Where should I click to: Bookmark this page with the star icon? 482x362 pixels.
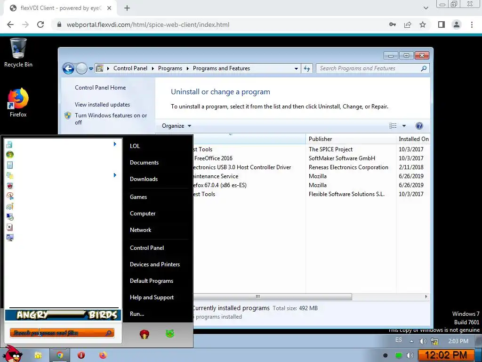(x=423, y=25)
